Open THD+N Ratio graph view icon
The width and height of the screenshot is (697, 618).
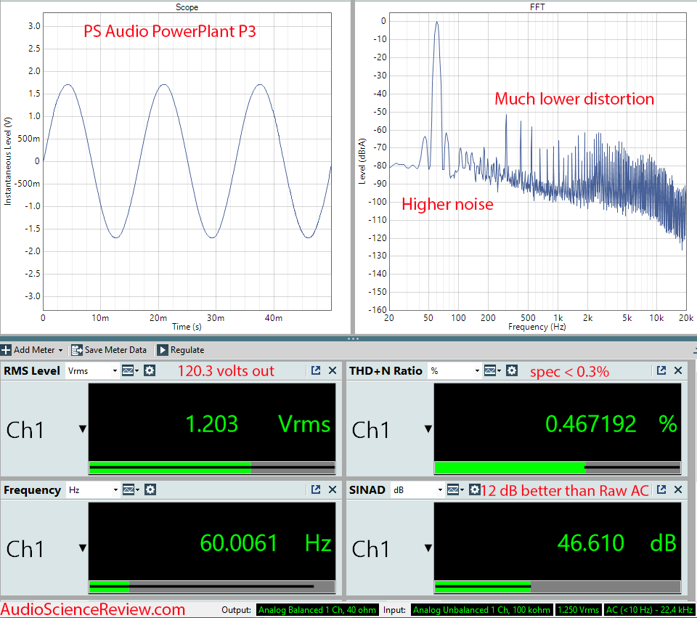492,371
